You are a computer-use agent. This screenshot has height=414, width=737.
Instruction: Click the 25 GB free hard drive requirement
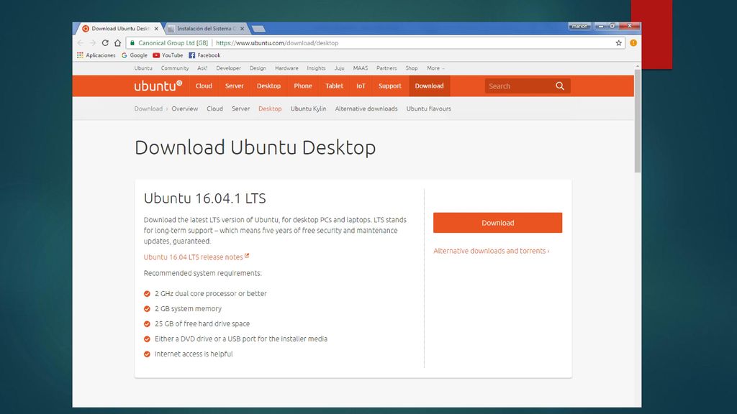point(202,323)
